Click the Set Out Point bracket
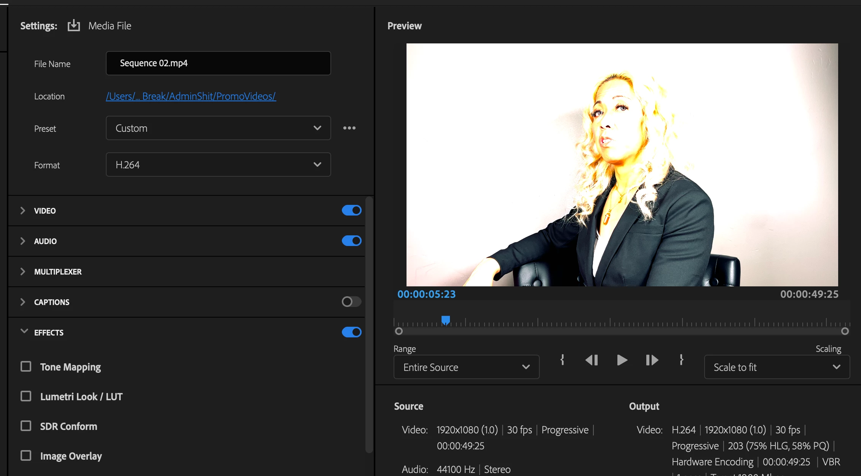 [x=681, y=360]
